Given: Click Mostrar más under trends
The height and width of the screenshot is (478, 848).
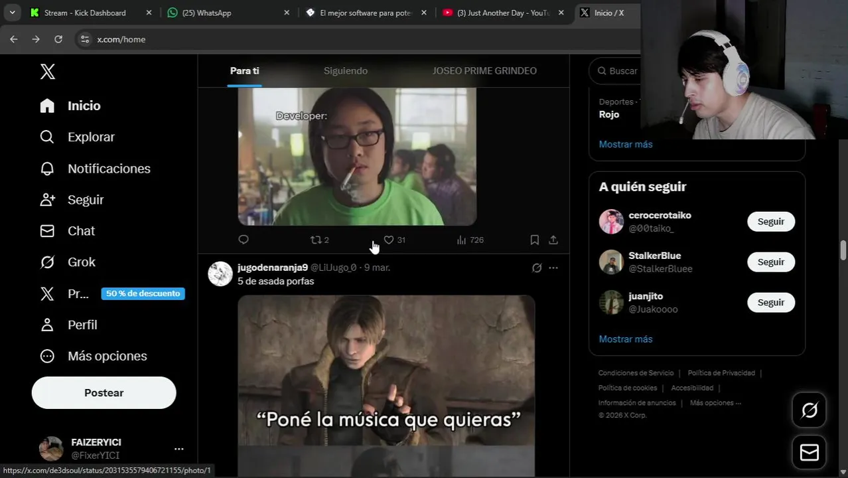Looking at the screenshot, I should click(x=626, y=144).
